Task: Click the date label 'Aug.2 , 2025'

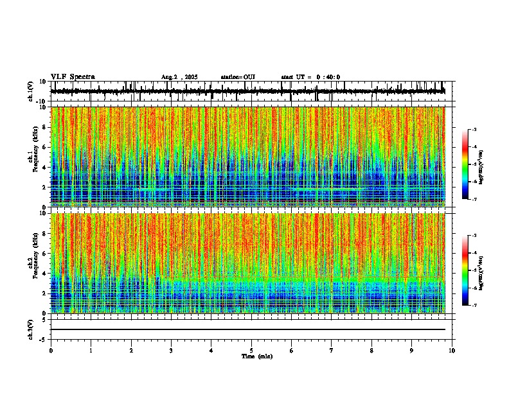Action: coord(179,77)
